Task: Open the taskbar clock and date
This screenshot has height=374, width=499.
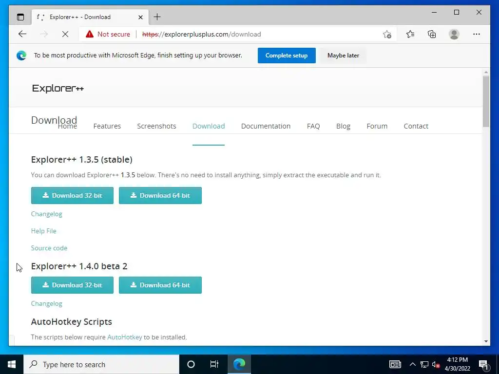Action: click(457, 364)
